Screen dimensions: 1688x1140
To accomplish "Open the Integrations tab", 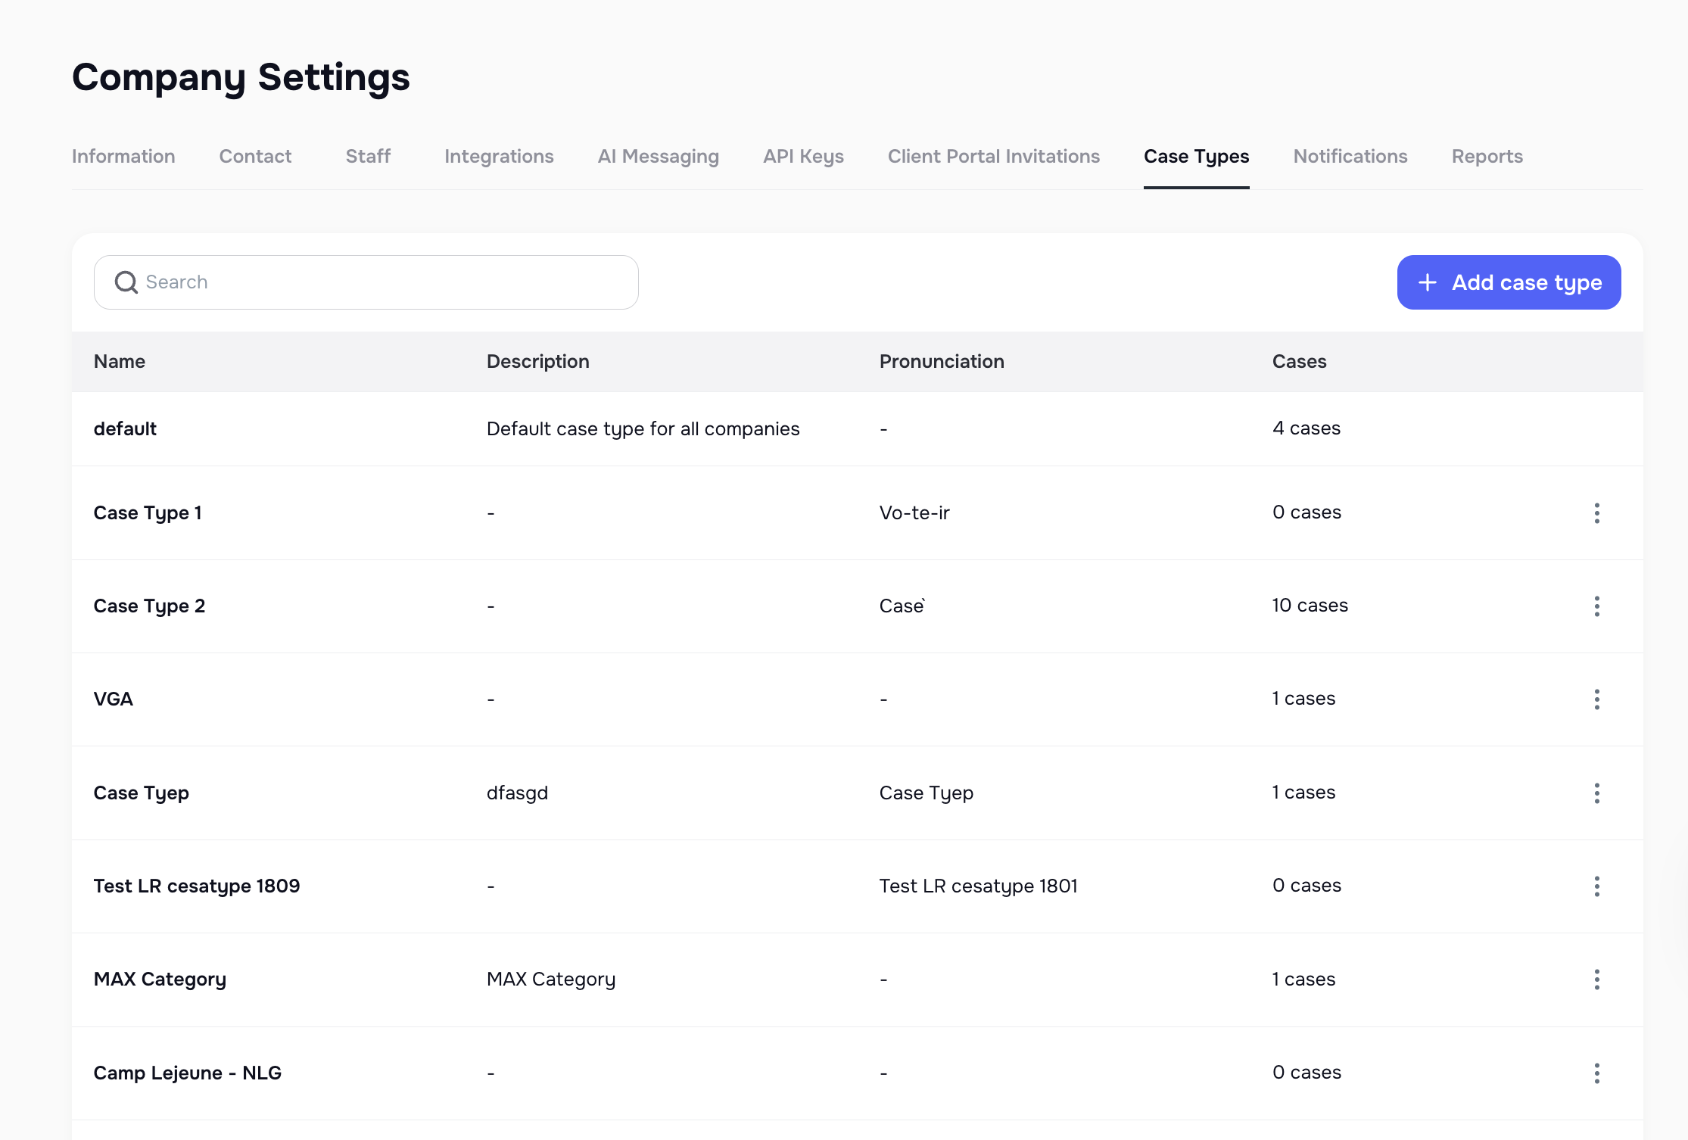I will (x=498, y=157).
